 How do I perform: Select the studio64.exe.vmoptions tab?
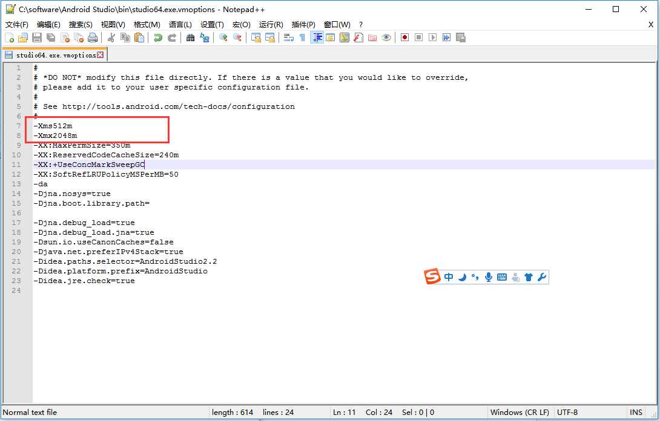(x=54, y=55)
